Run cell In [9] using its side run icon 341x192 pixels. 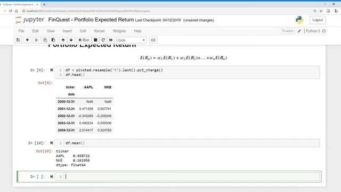click(x=52, y=70)
